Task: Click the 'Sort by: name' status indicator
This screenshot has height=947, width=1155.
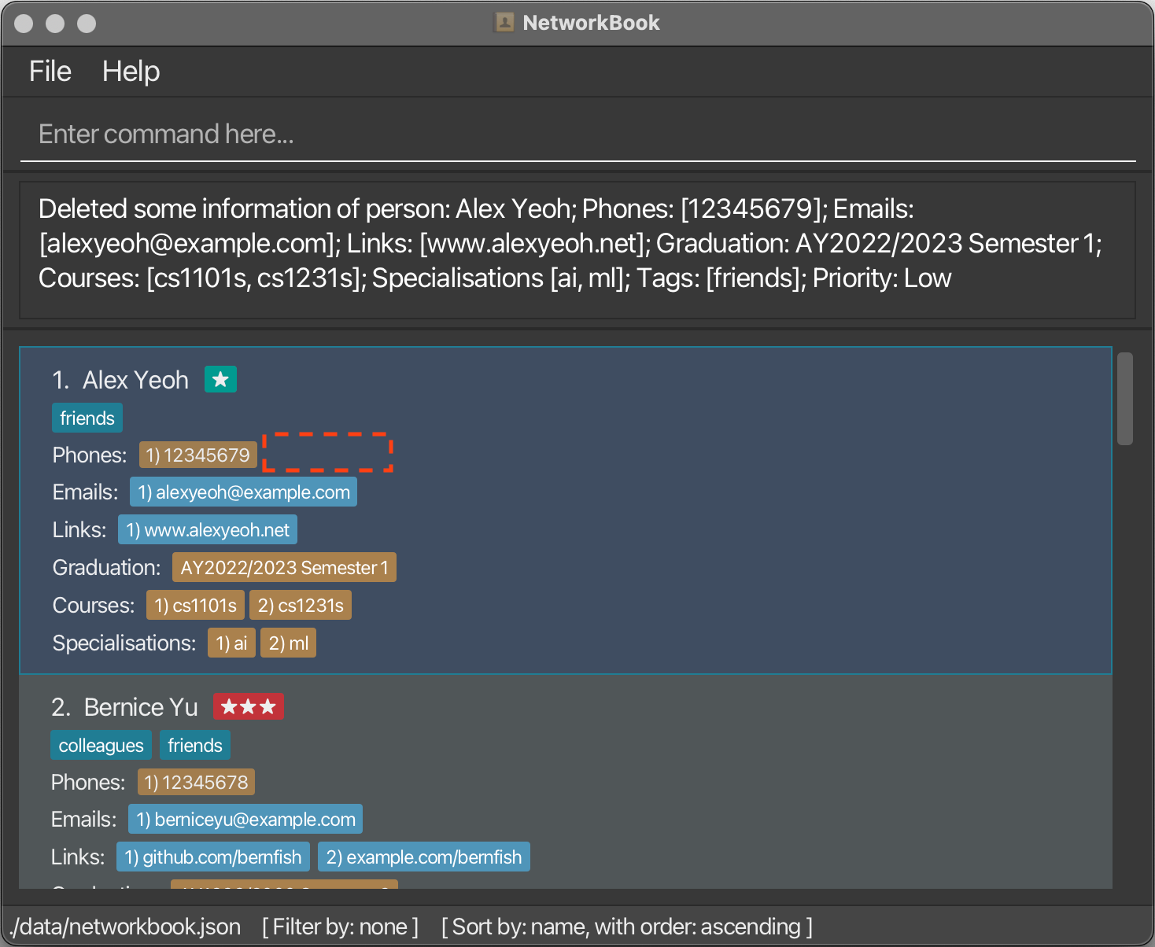Action: (627, 927)
